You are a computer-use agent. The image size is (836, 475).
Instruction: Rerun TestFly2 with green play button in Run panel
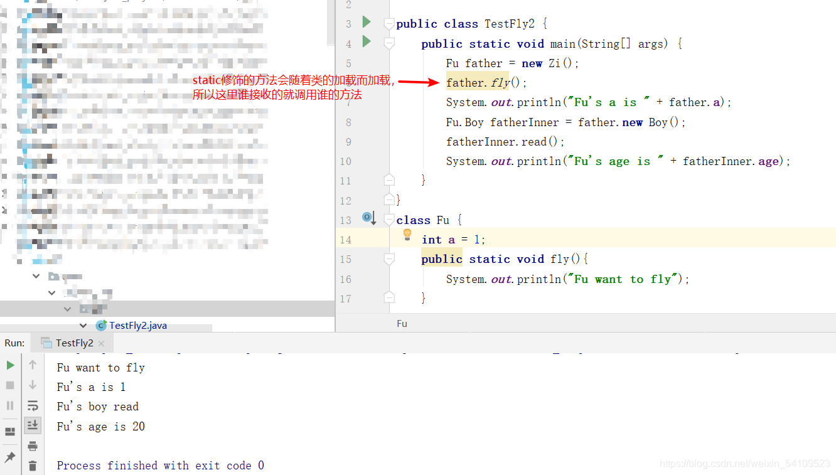tap(10, 365)
